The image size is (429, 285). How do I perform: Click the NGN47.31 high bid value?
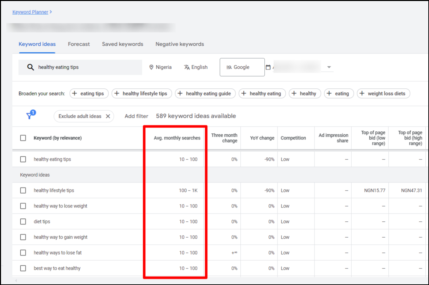411,190
